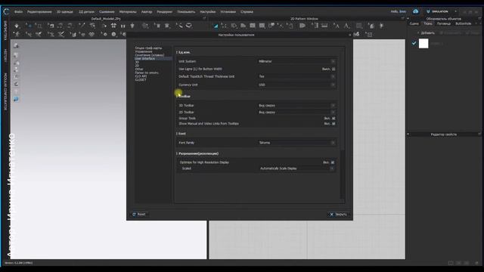Viewport: 484px width, 272px height.
Task: Select the first 'A' annotation text tool
Action: [x=337, y=26]
